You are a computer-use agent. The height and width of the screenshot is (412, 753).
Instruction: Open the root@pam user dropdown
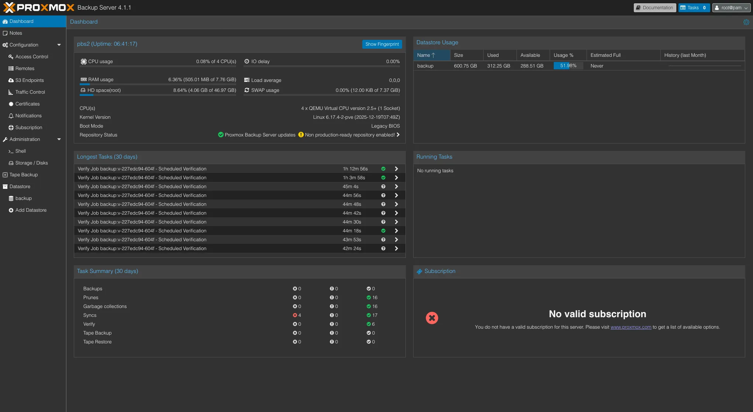(x=731, y=8)
